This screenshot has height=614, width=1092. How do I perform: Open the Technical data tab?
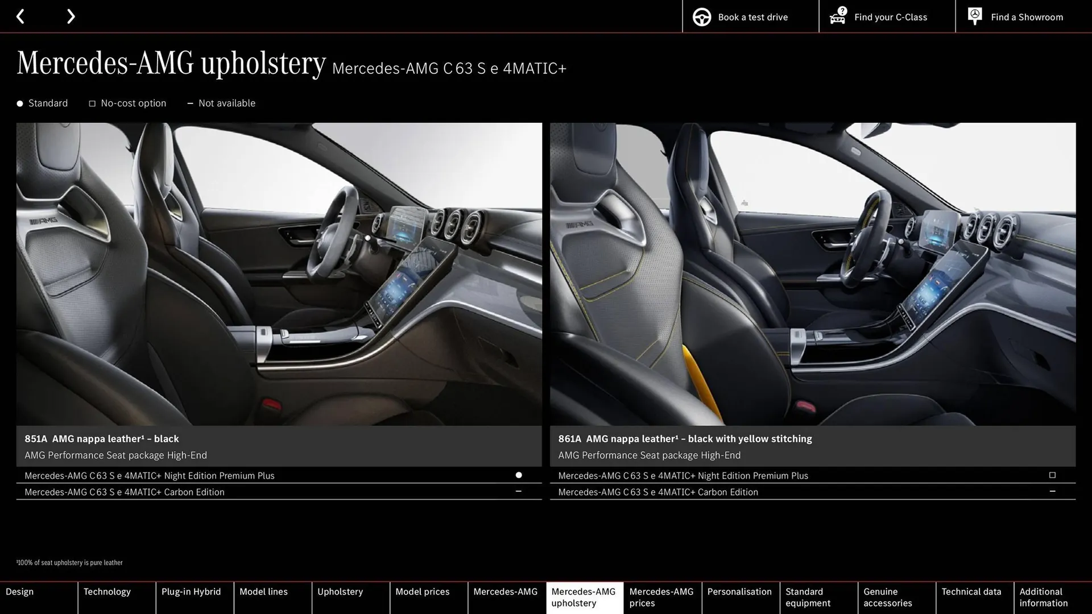point(973,591)
